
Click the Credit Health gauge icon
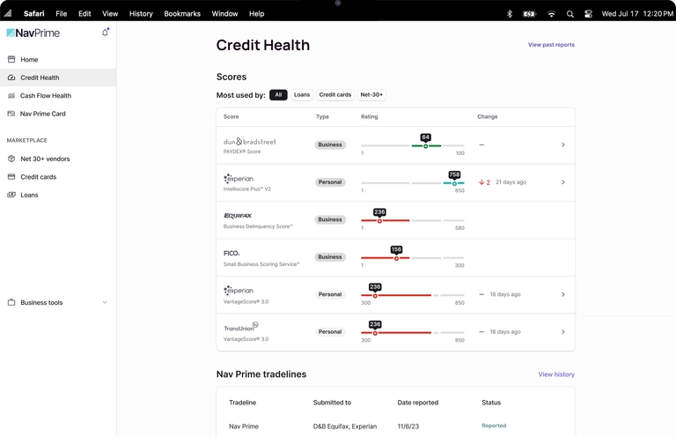point(11,78)
